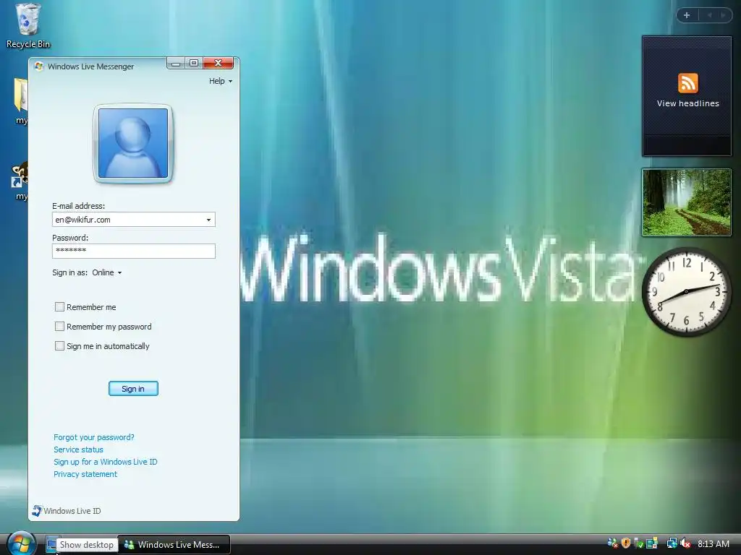Tick the Remember my password checkbox
Screen dimensions: 741x555
[59, 327]
